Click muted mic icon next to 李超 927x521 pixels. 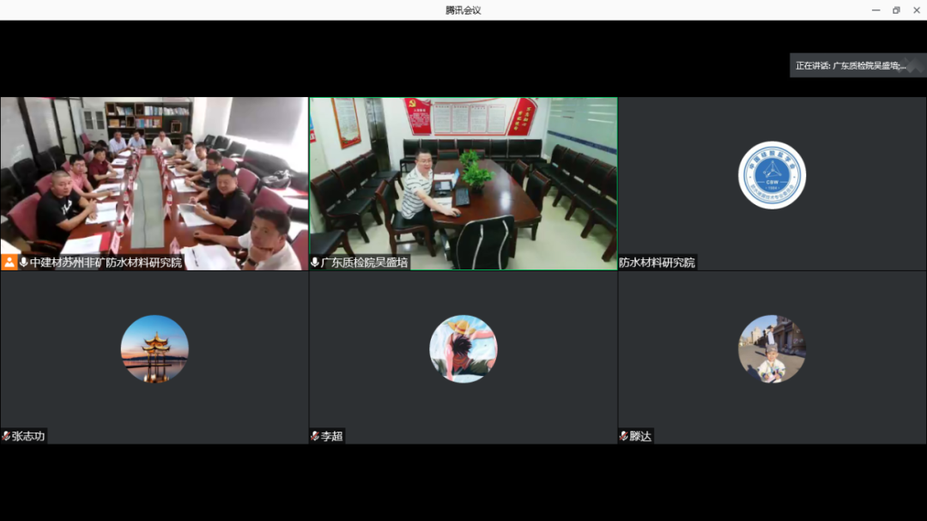click(315, 436)
